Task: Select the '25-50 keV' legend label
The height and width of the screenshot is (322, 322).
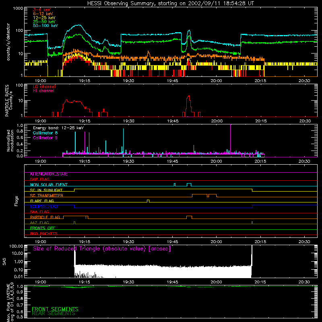Action: pyautogui.click(x=44, y=22)
